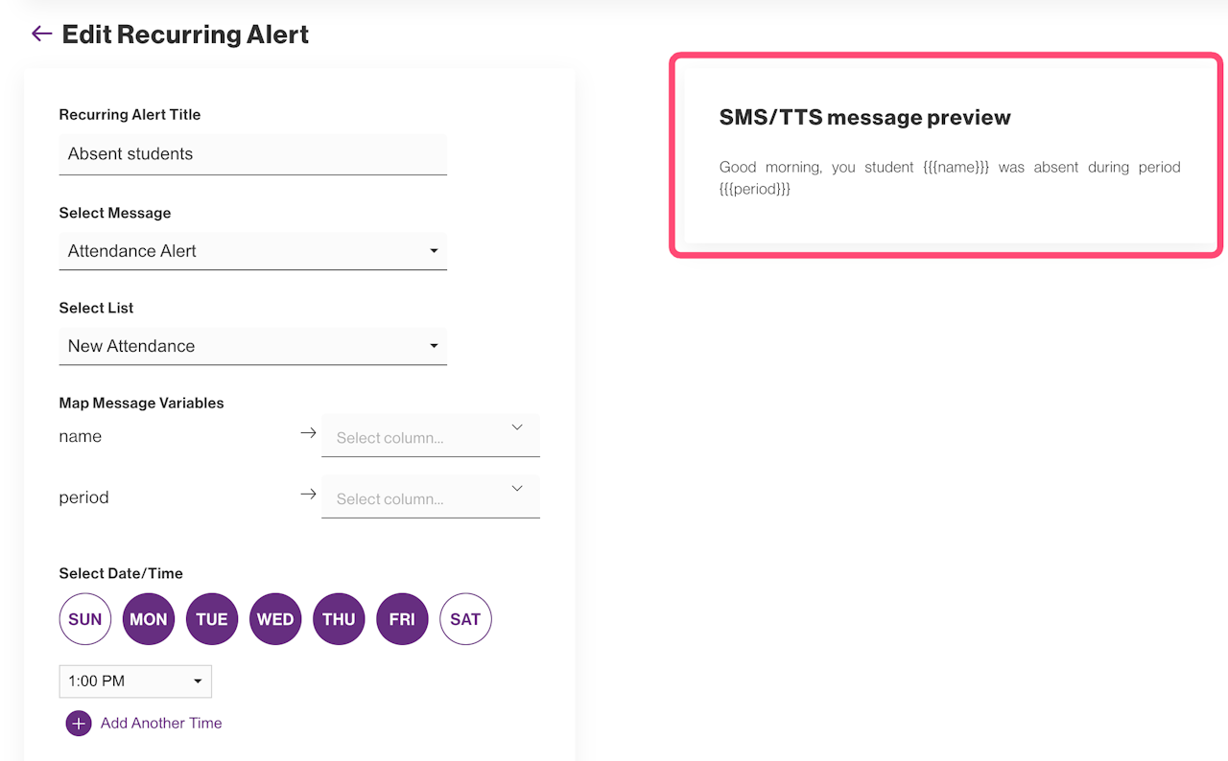Viewport: 1228px width, 761px height.
Task: Deselect Wednesday from alert days
Action: point(275,619)
